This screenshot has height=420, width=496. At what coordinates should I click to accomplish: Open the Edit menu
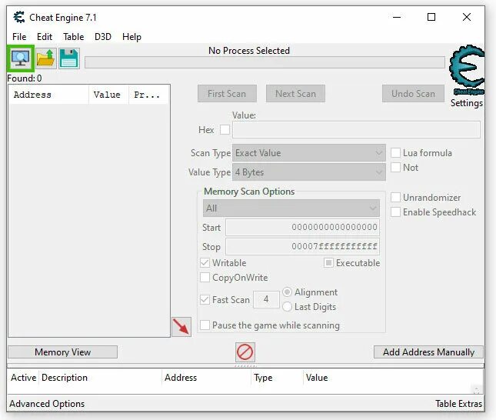coord(45,37)
